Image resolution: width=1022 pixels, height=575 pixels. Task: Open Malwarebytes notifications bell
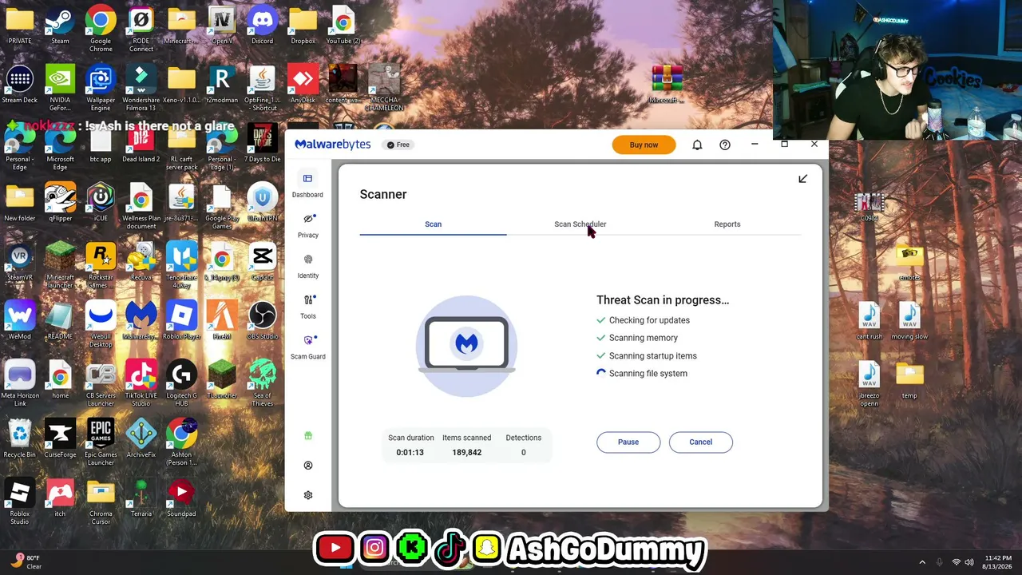[x=697, y=145]
